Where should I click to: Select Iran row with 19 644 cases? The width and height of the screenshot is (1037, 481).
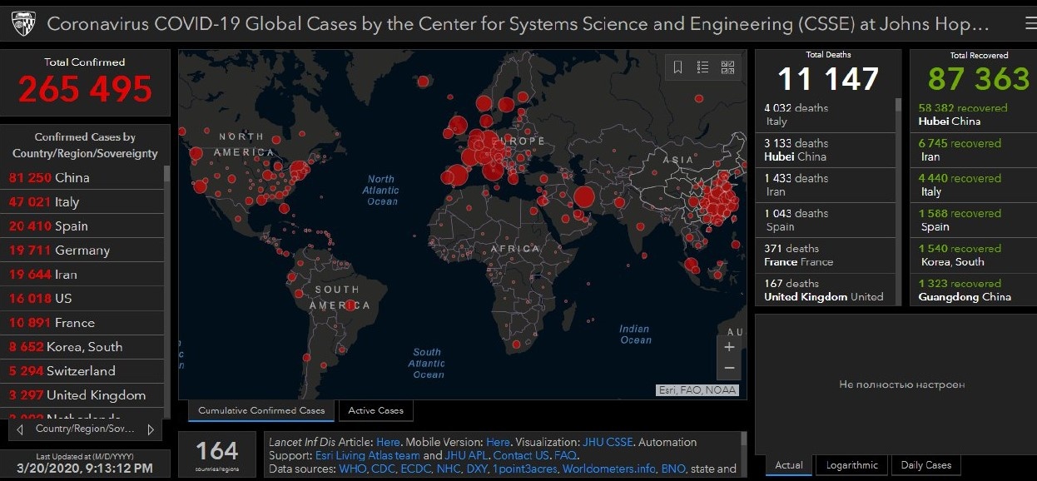(82, 274)
